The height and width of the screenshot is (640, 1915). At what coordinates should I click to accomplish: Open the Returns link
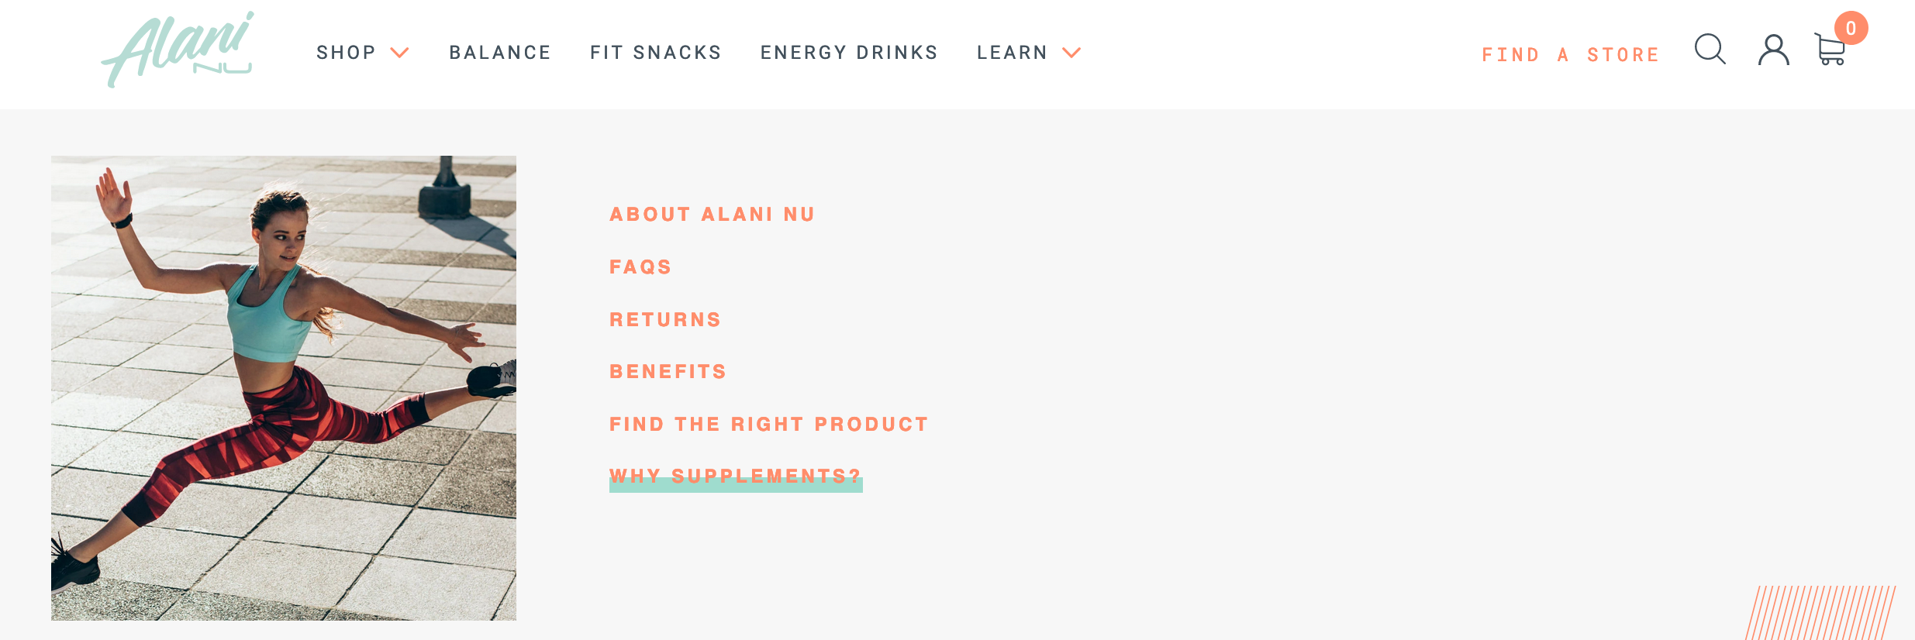665,320
